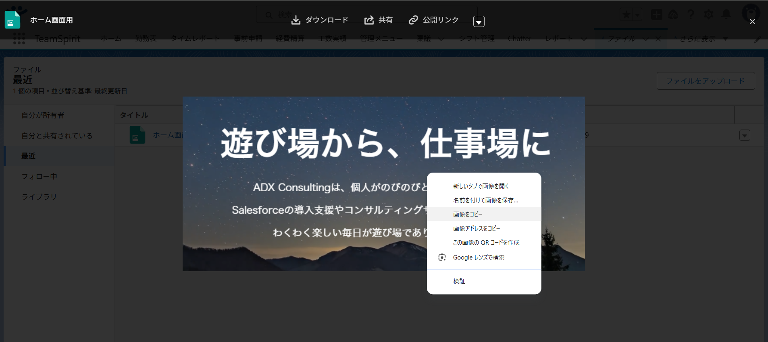Image resolution: width=768 pixels, height=342 pixels.
Task: Open the ホーム画 file link in the list
Action: pyautogui.click(x=168, y=135)
